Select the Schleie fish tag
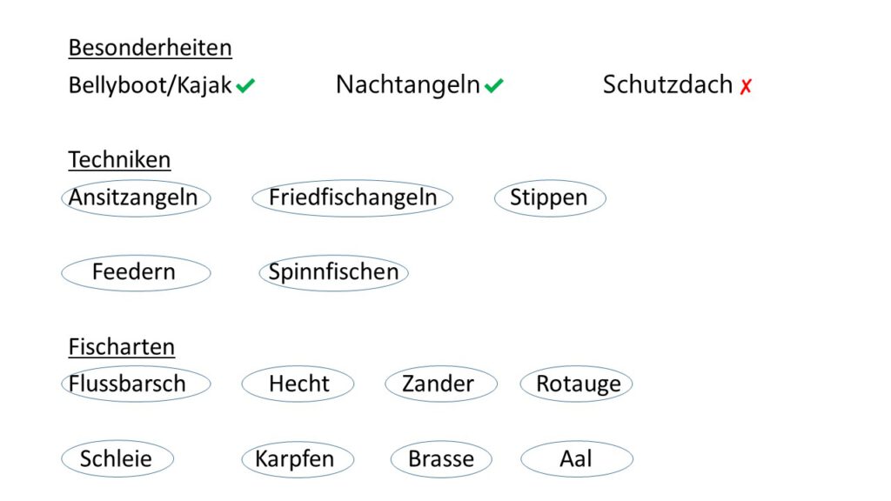891x501 pixels. point(117,459)
